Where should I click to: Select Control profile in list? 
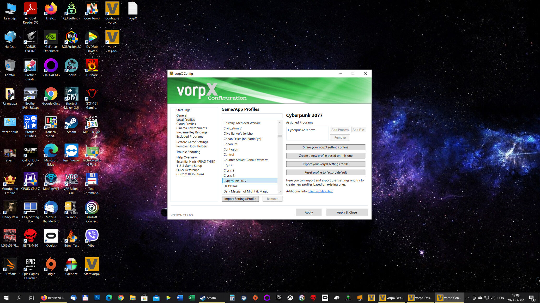coord(250,154)
